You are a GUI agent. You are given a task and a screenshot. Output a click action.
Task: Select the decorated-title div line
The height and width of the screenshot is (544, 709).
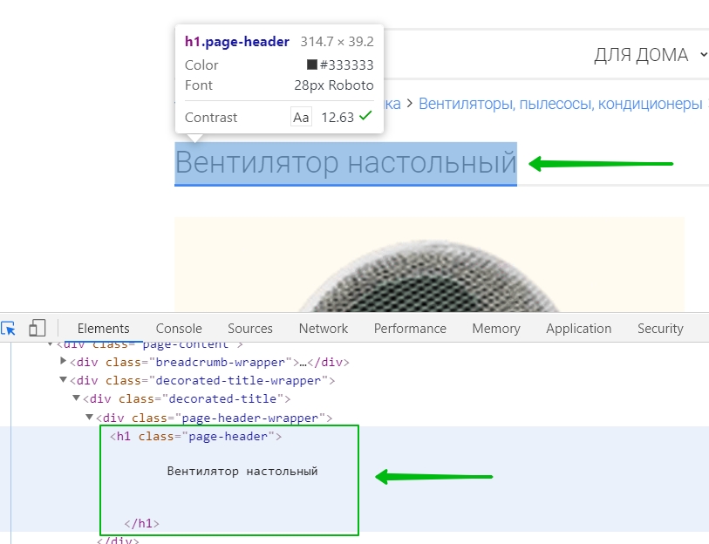187,398
